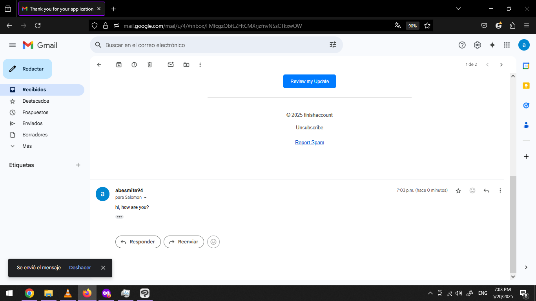Viewport: 536px width, 301px height.
Task: Get add-ons plus icon in side panel
Action: 526,156
